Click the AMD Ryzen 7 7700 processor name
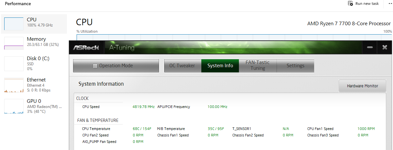Image resolution: width=393 pixels, height=150 pixels. [x=349, y=24]
